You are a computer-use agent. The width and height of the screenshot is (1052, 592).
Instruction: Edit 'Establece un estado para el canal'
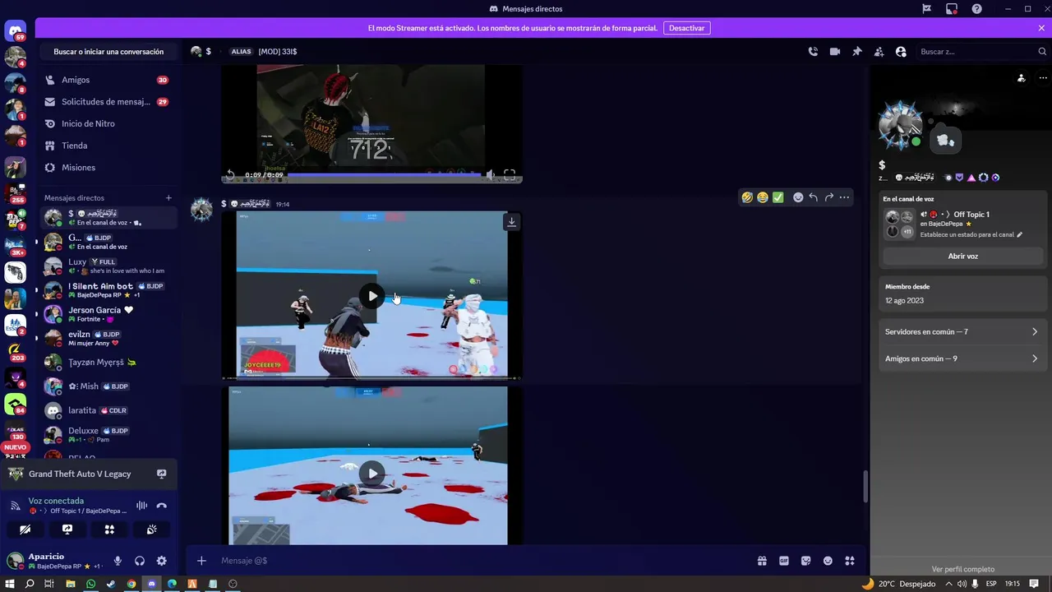click(x=971, y=234)
